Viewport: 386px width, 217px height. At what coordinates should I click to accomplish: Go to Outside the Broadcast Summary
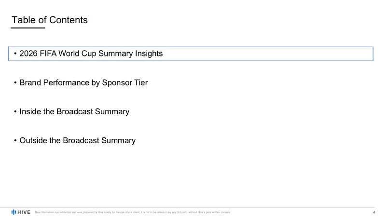pyautogui.click(x=78, y=140)
